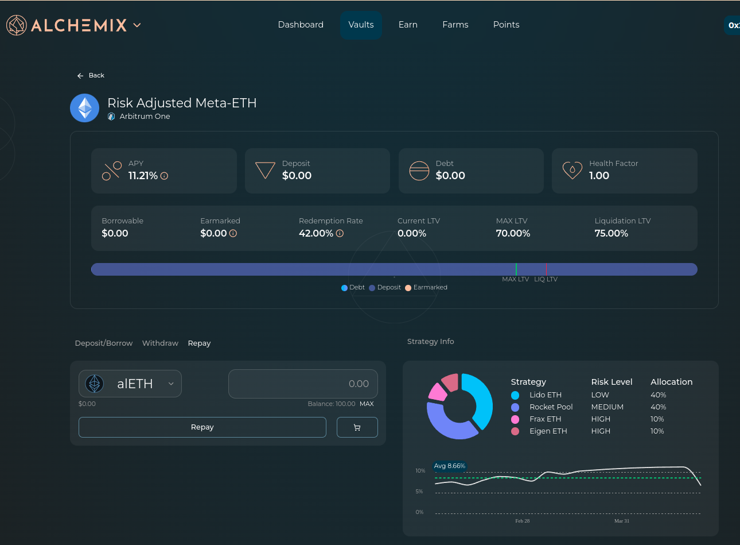Click the Earmarked info icon
The height and width of the screenshot is (545, 740).
pyautogui.click(x=233, y=234)
